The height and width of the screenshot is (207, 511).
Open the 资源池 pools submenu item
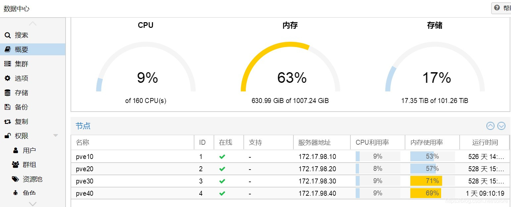32,179
